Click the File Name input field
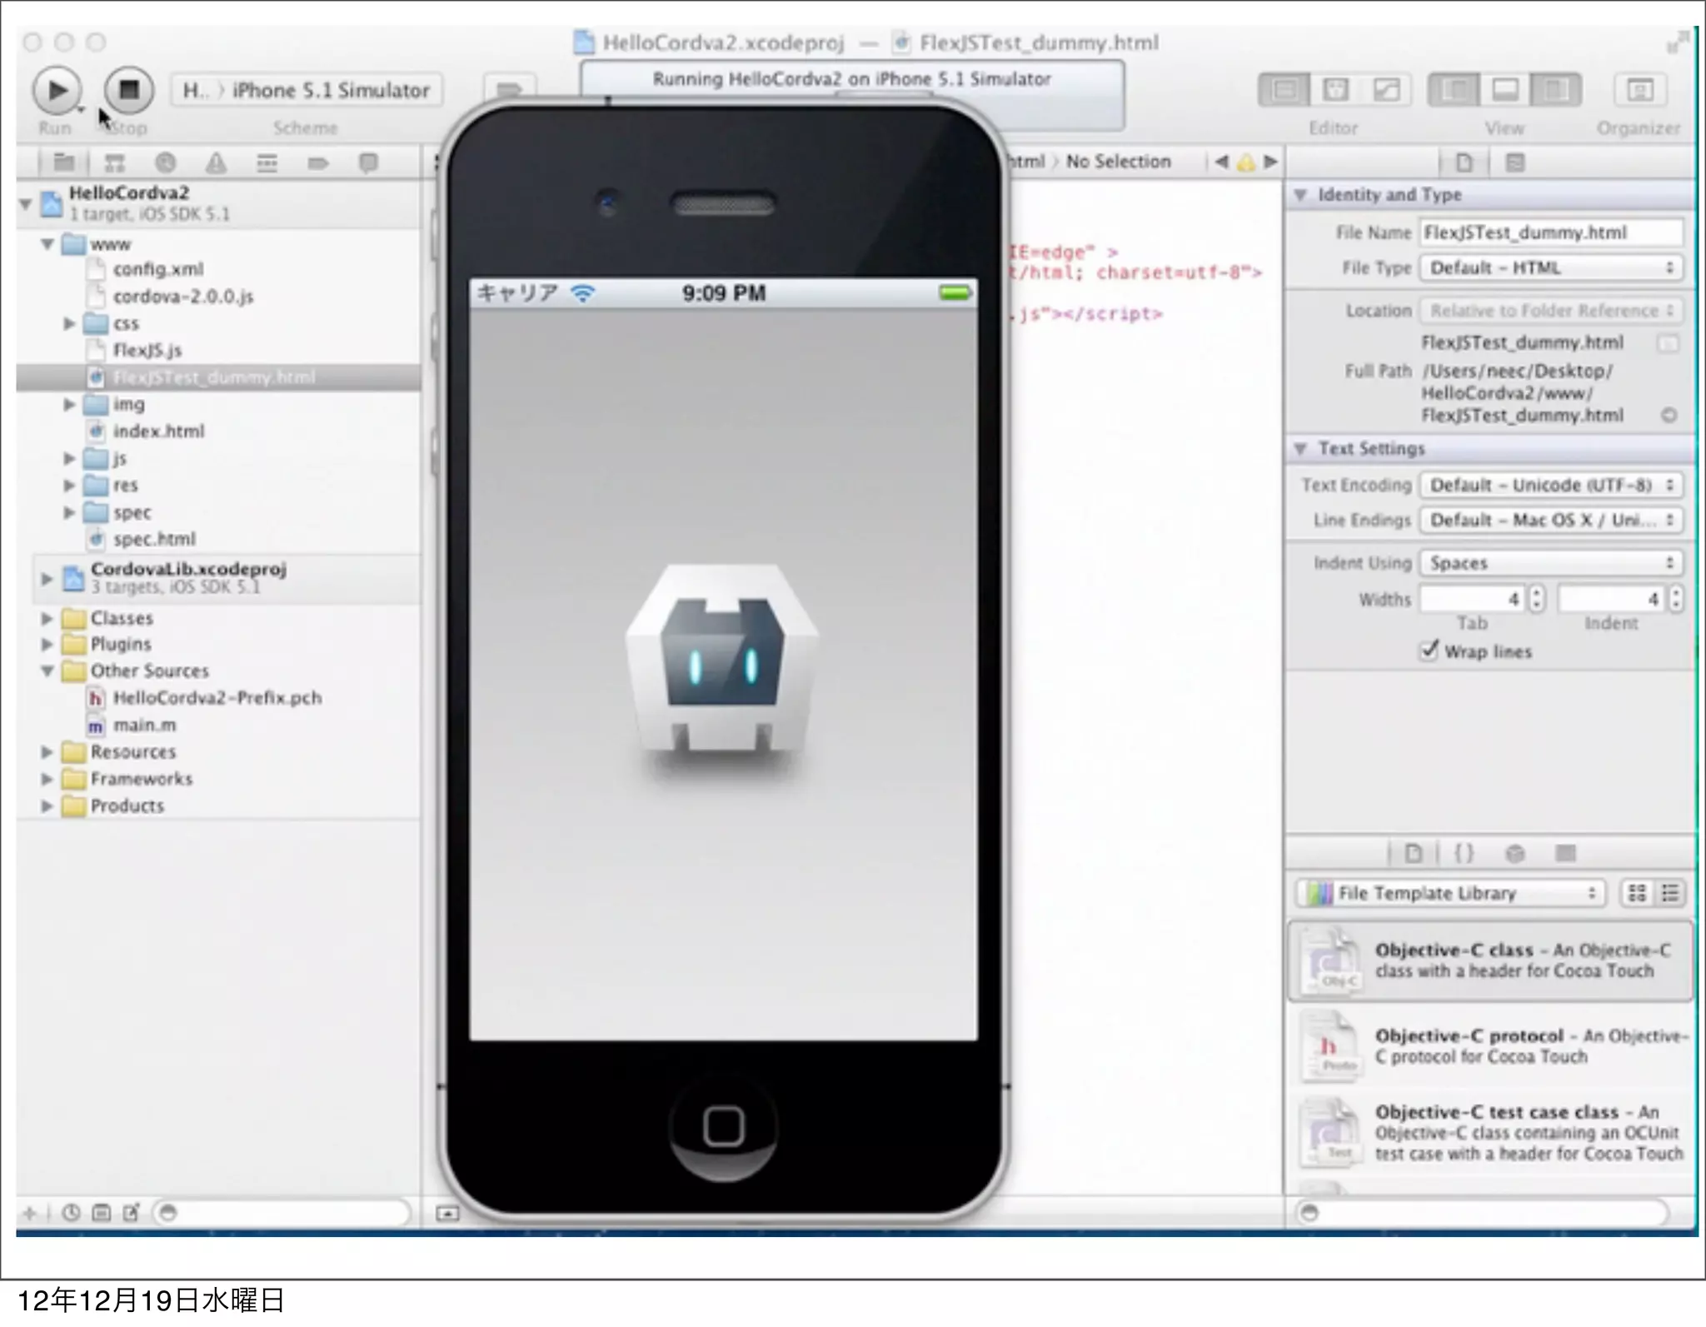Image resolution: width=1706 pixels, height=1327 pixels. pyautogui.click(x=1550, y=233)
